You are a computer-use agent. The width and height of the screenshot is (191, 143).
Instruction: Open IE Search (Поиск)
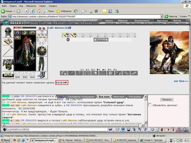(49, 11)
